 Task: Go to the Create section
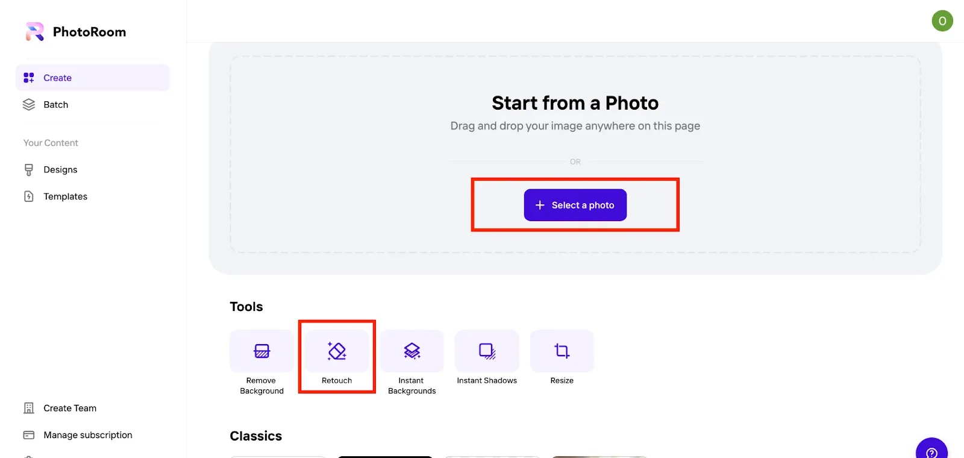point(93,78)
